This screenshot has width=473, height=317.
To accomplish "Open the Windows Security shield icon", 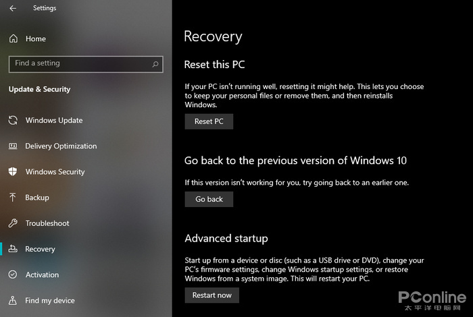I will point(13,172).
